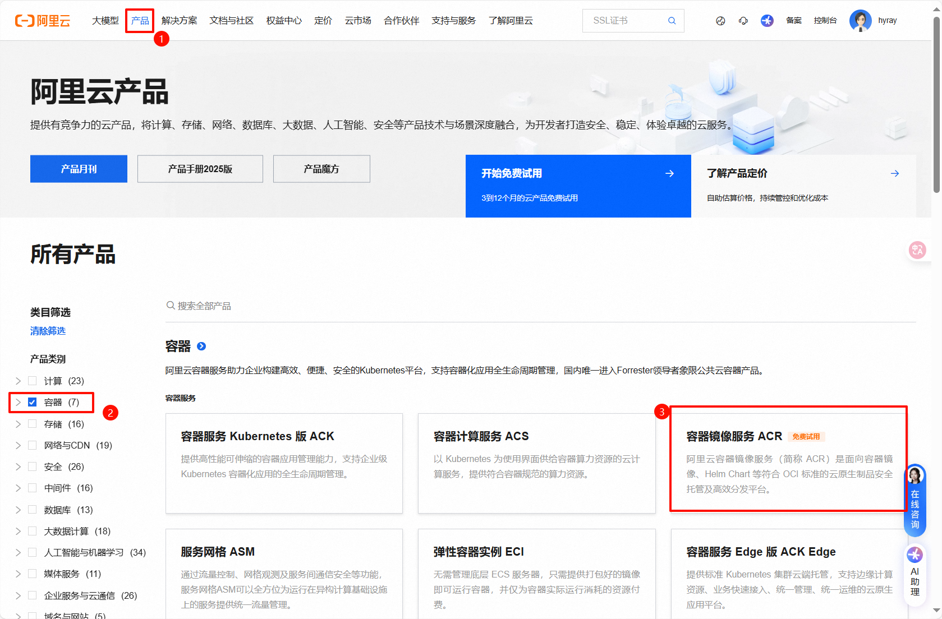Click the hyray user avatar
The image size is (942, 619).
click(861, 21)
